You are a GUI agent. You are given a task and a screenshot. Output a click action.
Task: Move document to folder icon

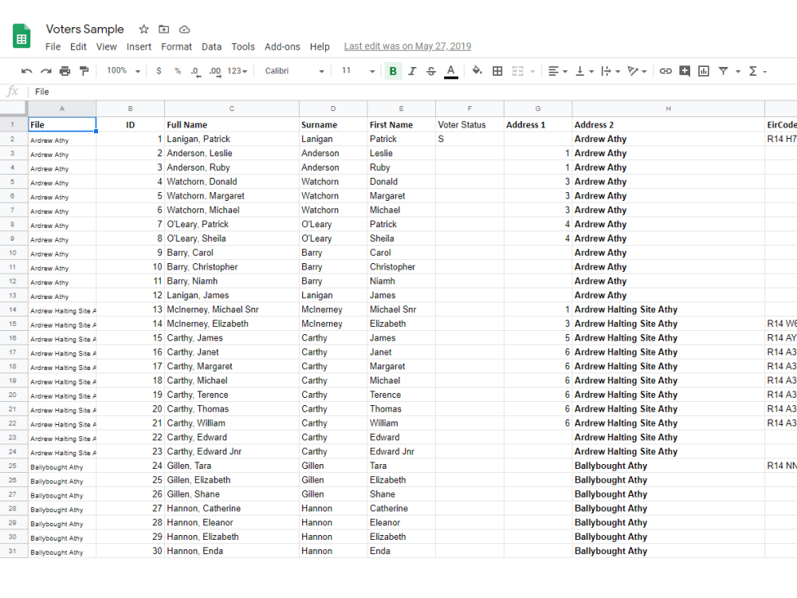click(x=163, y=29)
